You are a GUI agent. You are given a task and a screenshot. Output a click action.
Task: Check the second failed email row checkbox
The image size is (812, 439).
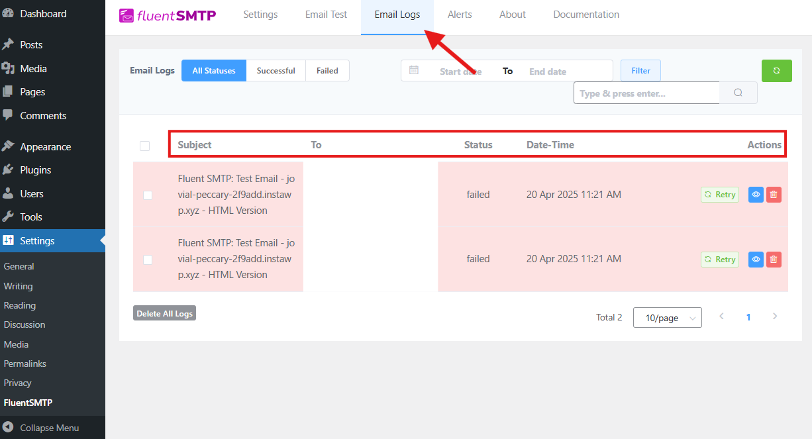(x=148, y=260)
